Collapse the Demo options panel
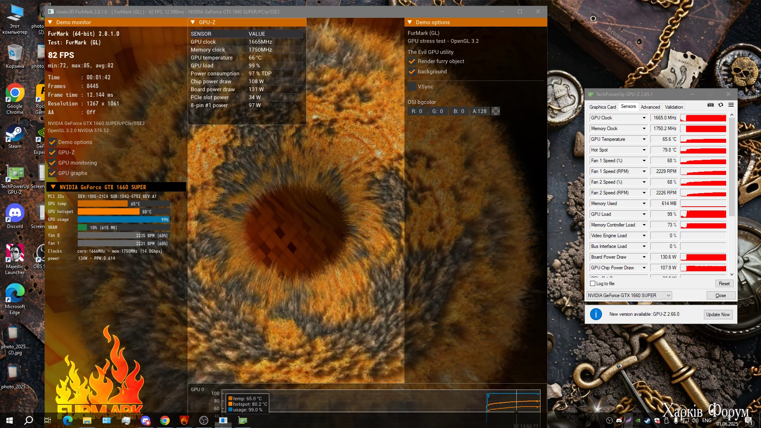The image size is (761, 428). coord(410,22)
